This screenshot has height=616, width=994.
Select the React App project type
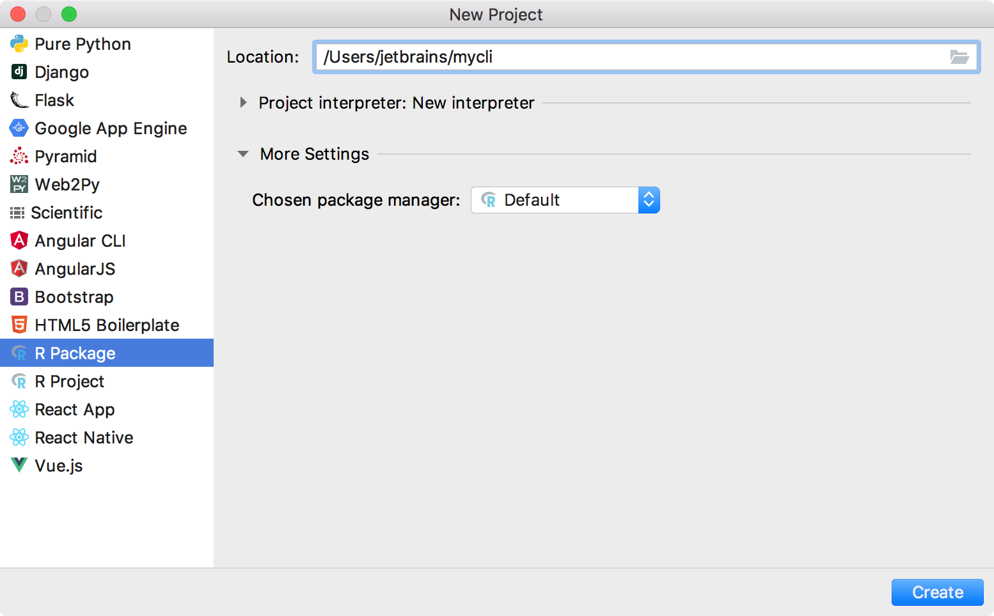click(x=74, y=409)
